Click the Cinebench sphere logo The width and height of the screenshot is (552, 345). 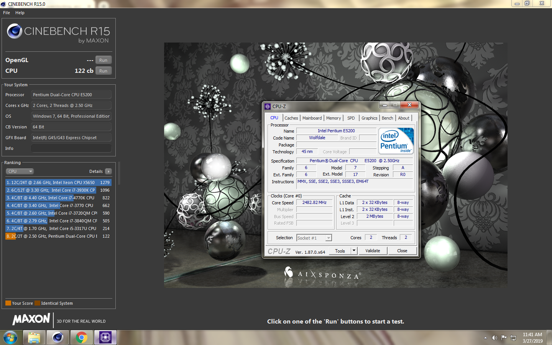click(15, 31)
